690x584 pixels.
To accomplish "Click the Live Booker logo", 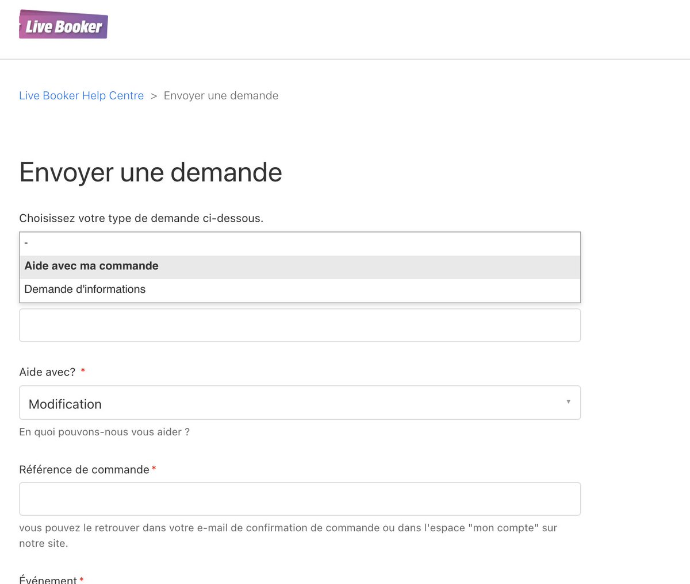I will click(x=63, y=25).
